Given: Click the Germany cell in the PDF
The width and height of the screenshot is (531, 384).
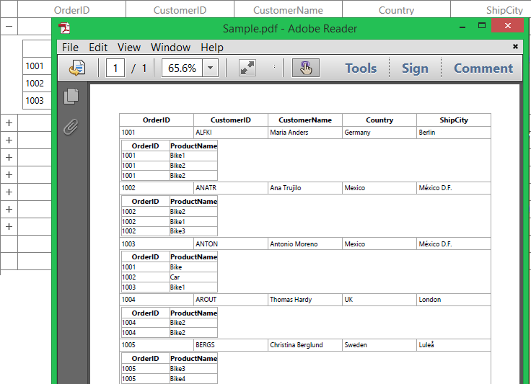Looking at the screenshot, I should click(x=379, y=133).
